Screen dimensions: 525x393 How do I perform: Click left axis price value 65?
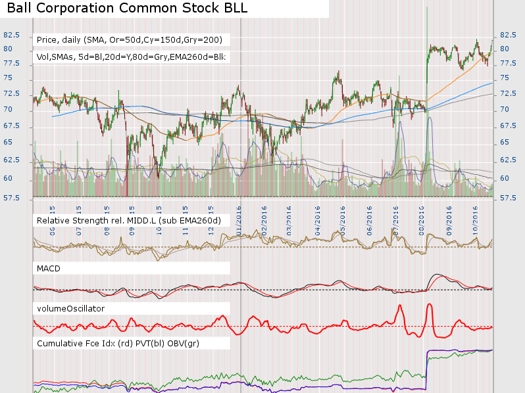coord(8,142)
